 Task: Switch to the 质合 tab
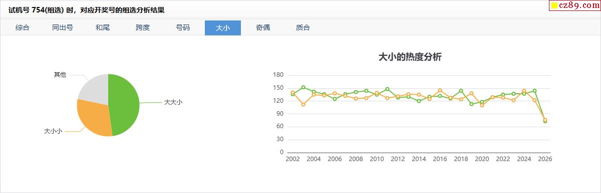pyautogui.click(x=303, y=28)
